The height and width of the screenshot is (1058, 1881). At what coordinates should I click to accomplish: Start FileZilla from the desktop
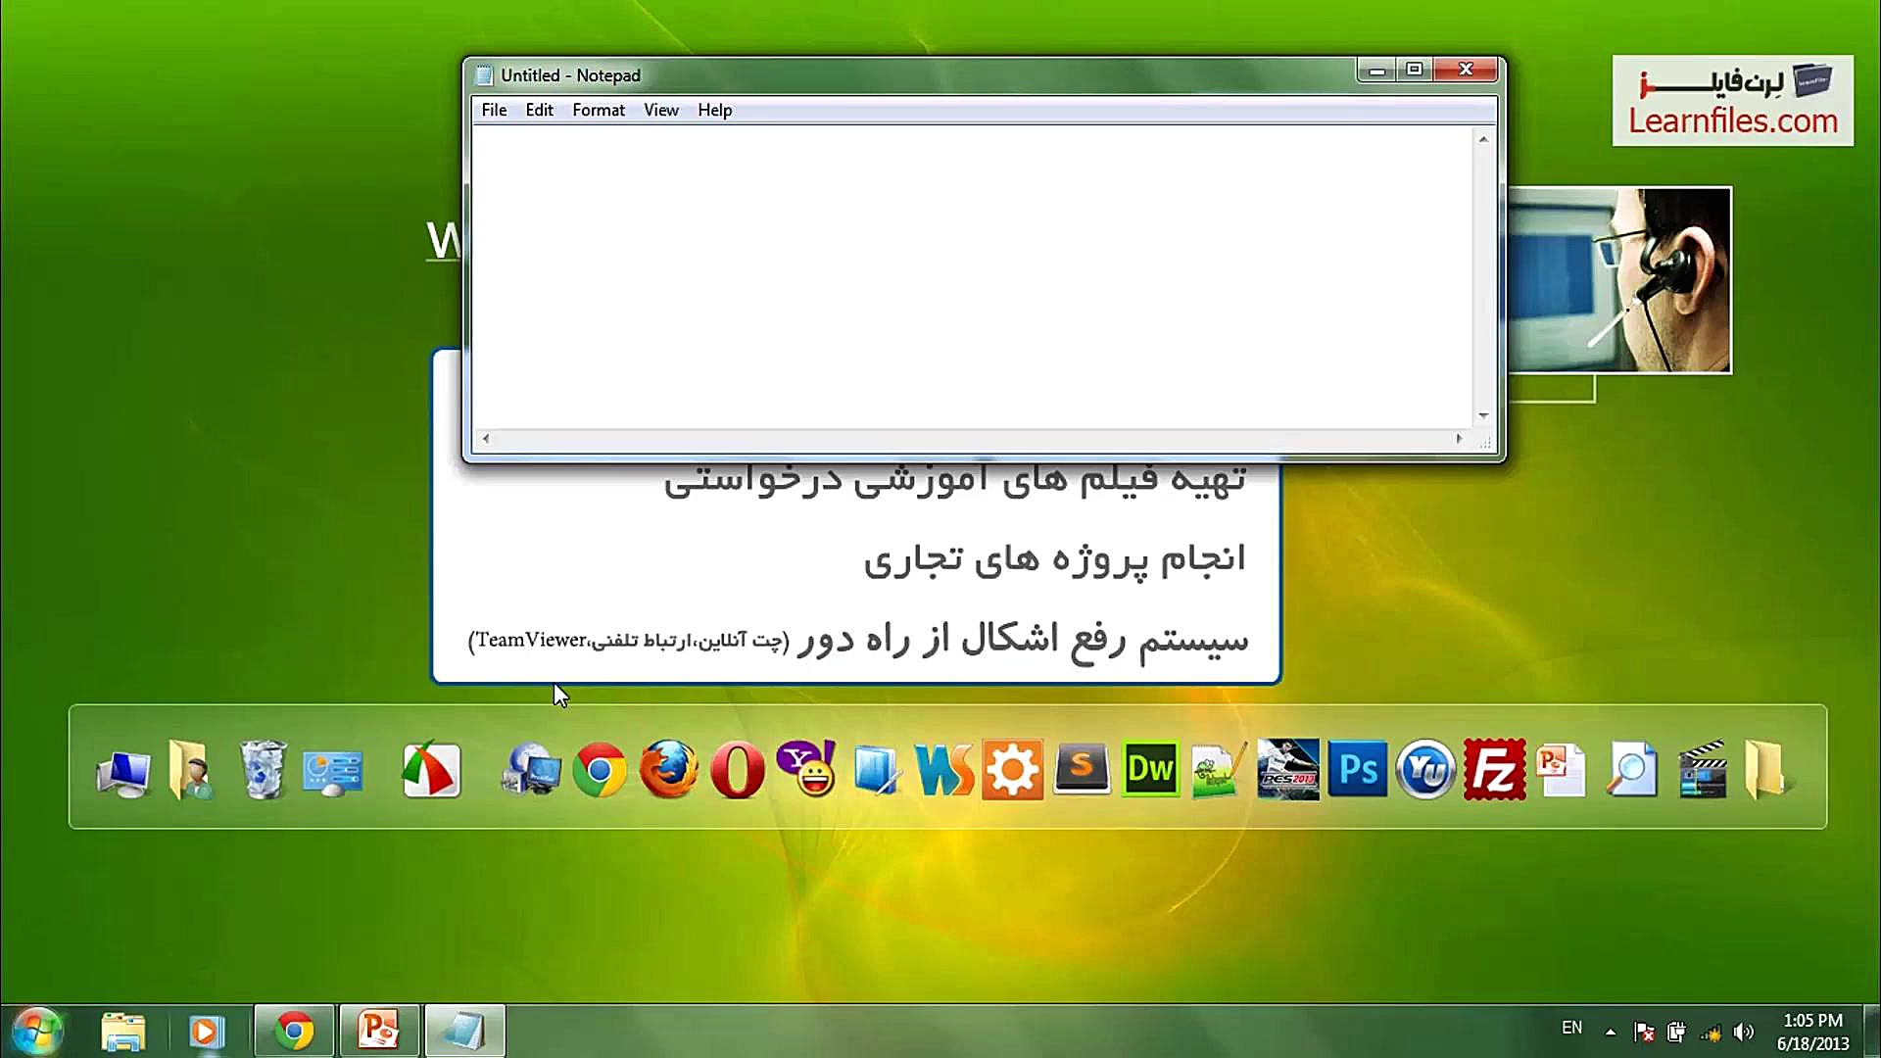tap(1494, 770)
